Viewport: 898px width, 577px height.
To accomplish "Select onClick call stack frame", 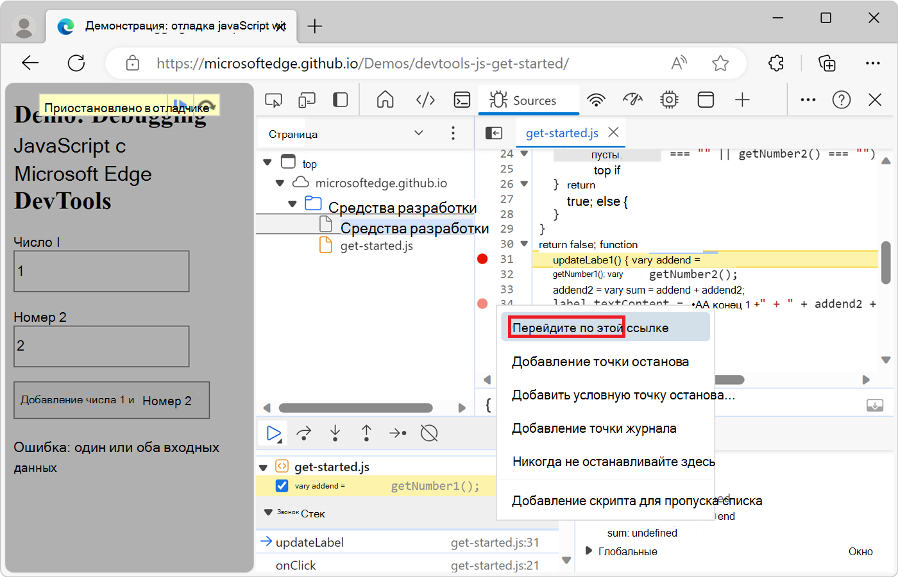I will pos(408,565).
